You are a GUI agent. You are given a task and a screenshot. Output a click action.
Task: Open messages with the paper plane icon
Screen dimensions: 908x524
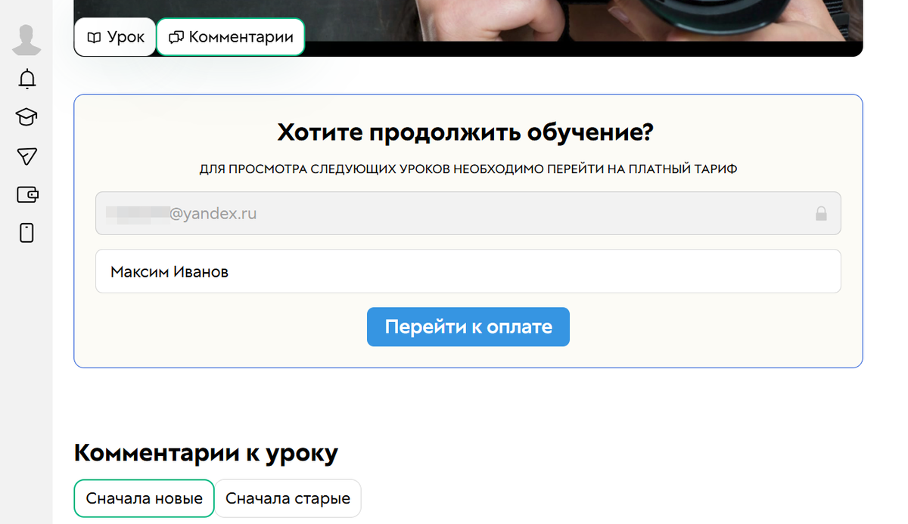click(26, 156)
